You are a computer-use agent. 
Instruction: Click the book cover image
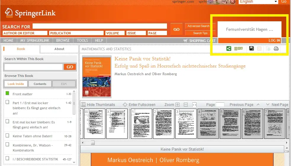click(97, 77)
